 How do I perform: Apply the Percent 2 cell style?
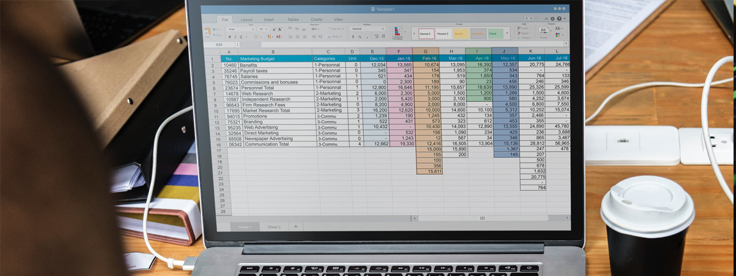click(443, 34)
